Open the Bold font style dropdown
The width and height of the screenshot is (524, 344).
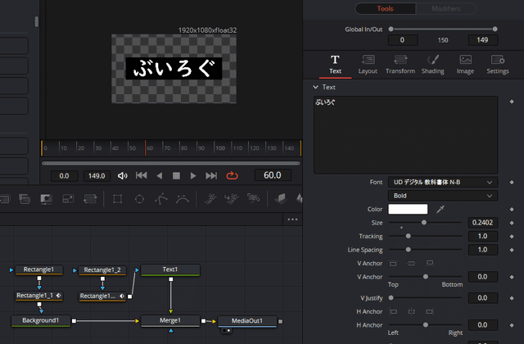click(x=443, y=196)
